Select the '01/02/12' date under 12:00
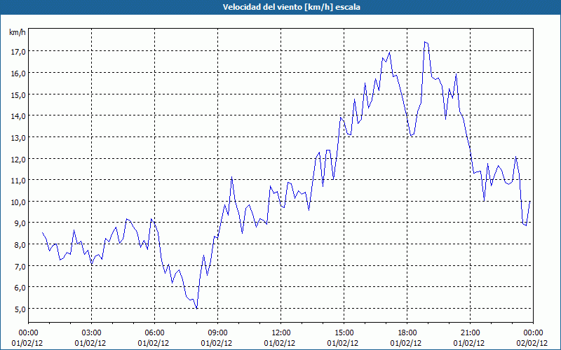Image resolution: width=561 pixels, height=350 pixels. click(x=280, y=343)
